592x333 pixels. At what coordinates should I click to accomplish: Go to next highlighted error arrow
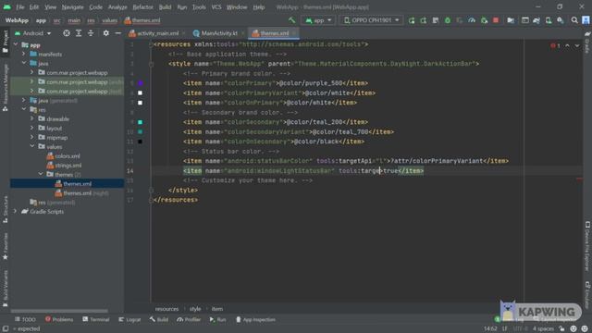point(577,45)
